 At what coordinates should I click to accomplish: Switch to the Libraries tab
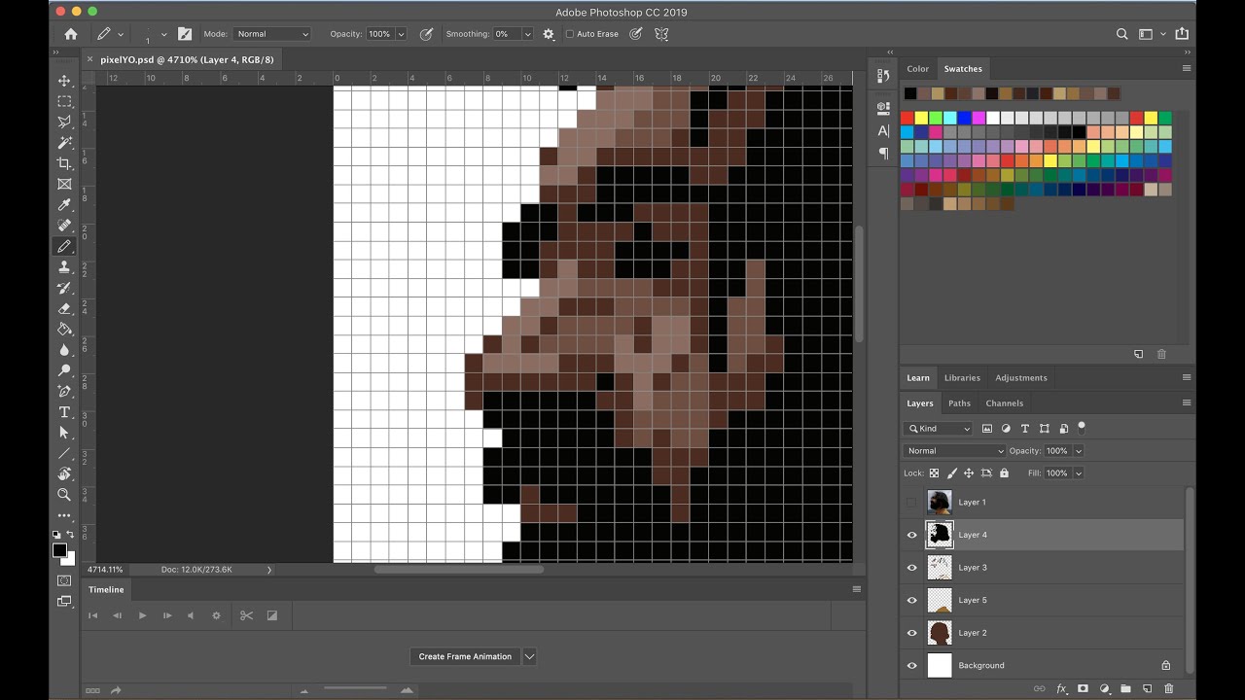962,378
